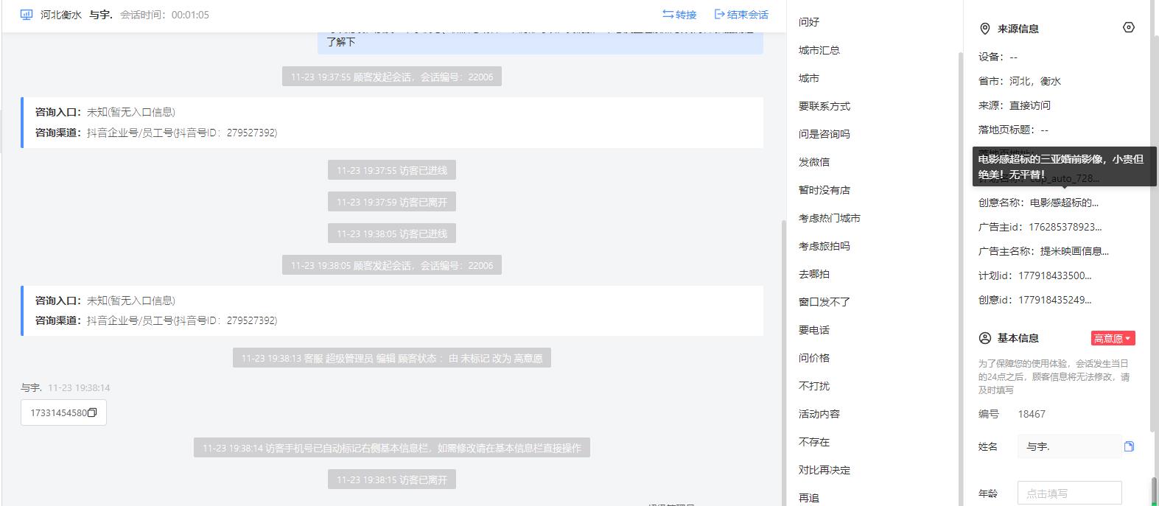Click 广告主名称 value 提米映画信息...
Screen dimensions: 1159x506
click(1074, 251)
